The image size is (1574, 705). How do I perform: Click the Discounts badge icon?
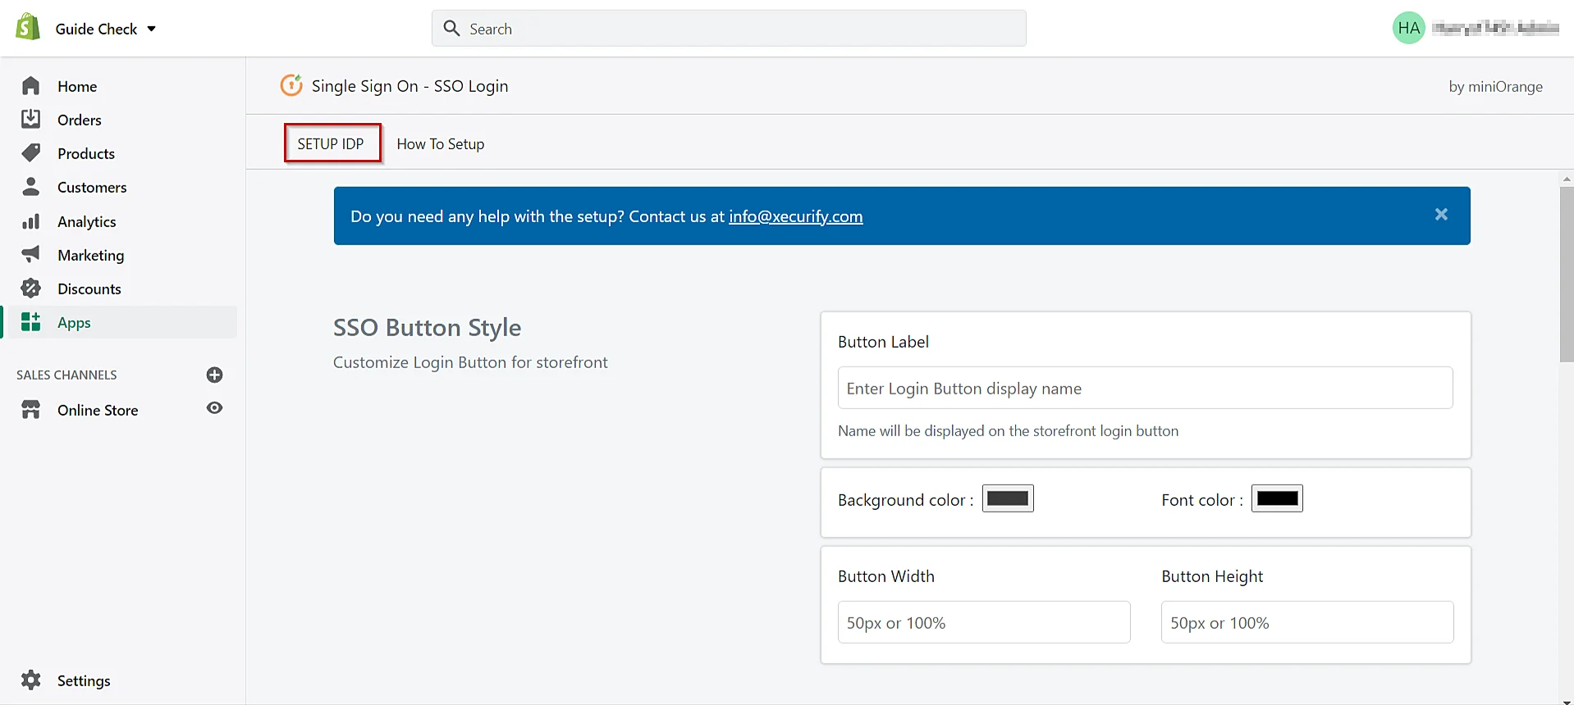point(31,288)
